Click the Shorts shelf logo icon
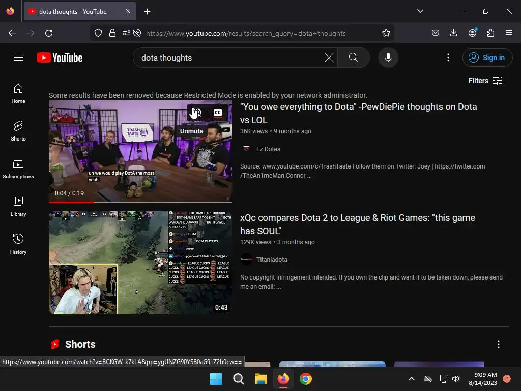Screen dimensions: 521x391 [55, 344]
